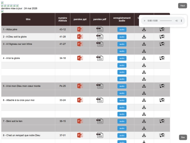
Task: Play audio for Abba père
Action: [x=122, y=30]
